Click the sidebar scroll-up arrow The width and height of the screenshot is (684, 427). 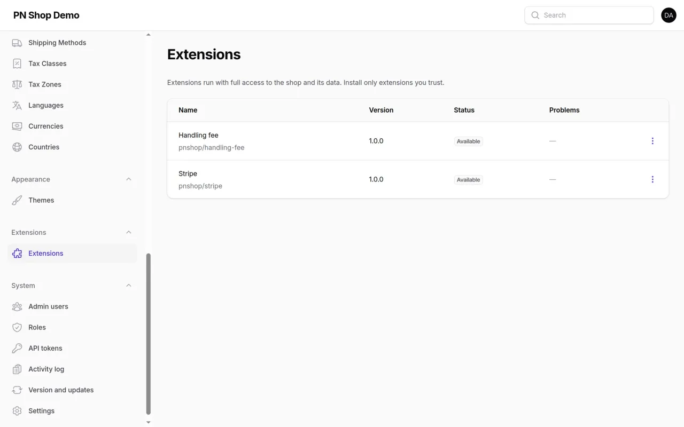pyautogui.click(x=149, y=35)
